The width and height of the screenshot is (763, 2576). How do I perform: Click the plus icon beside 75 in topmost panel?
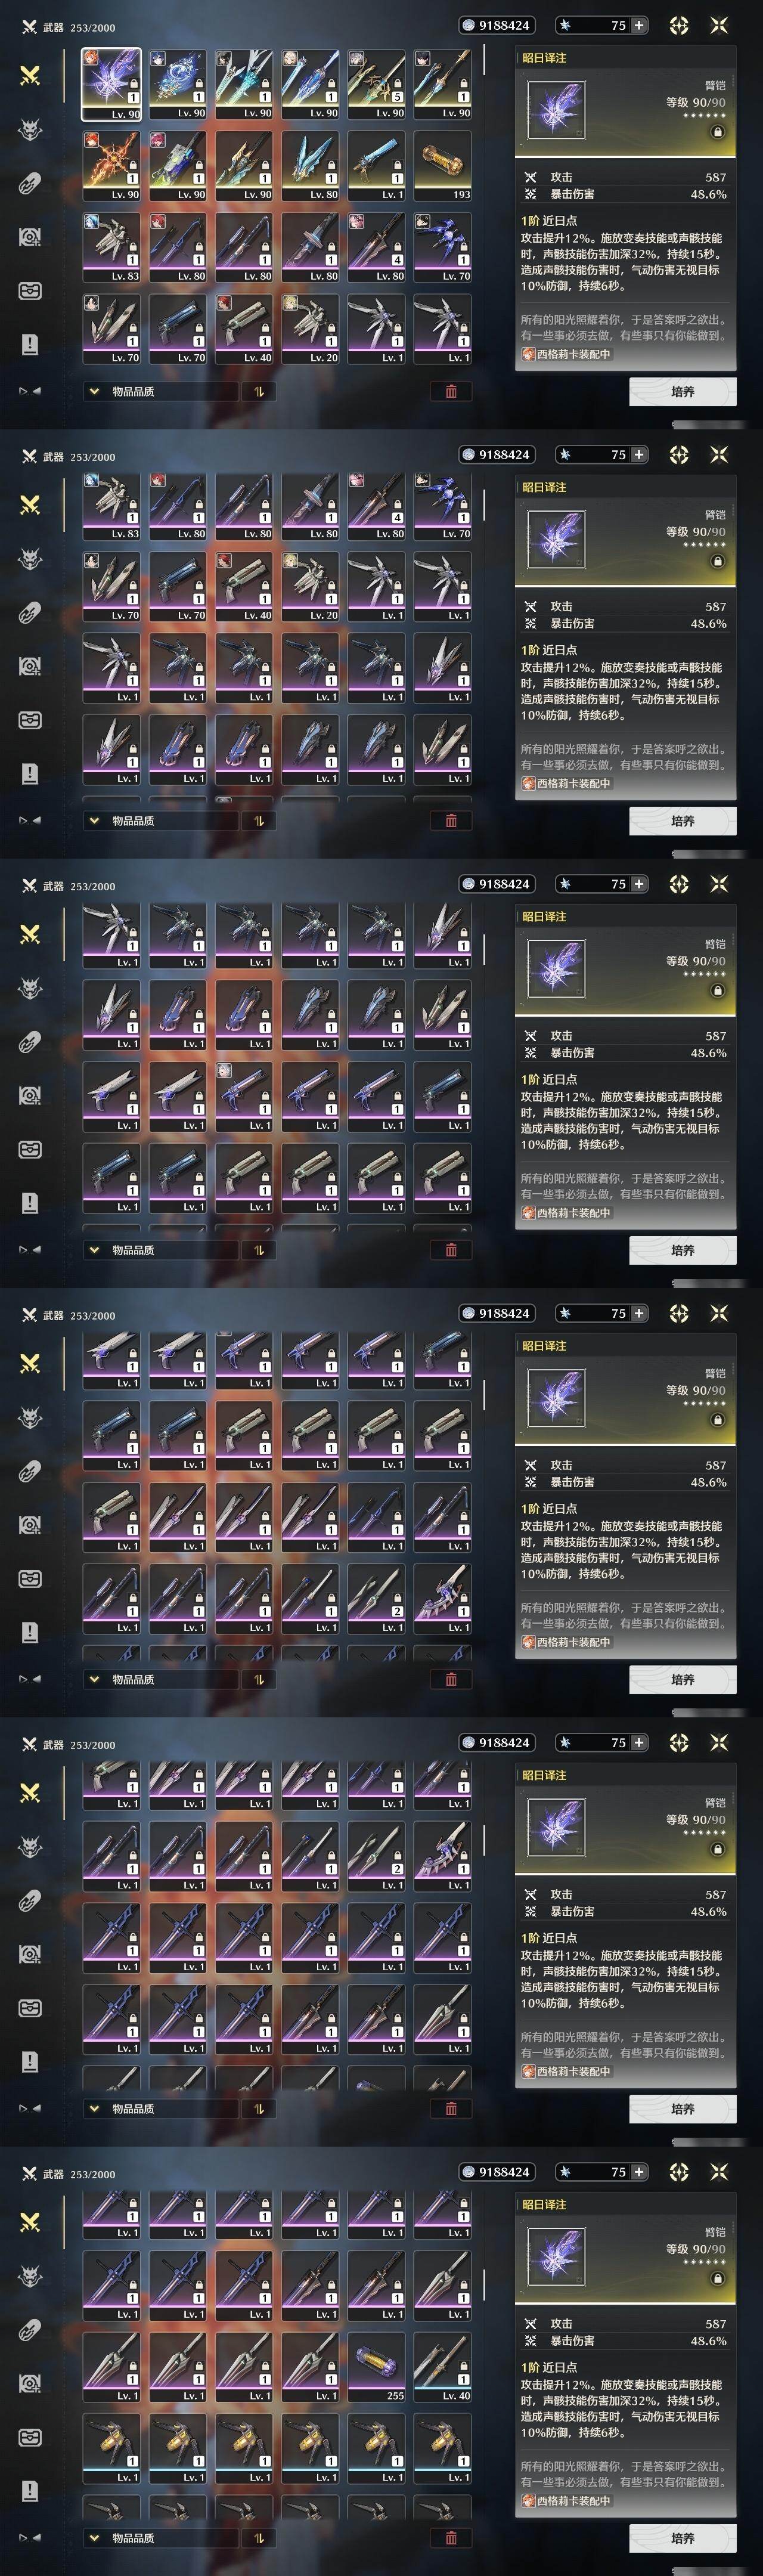pyautogui.click(x=639, y=25)
